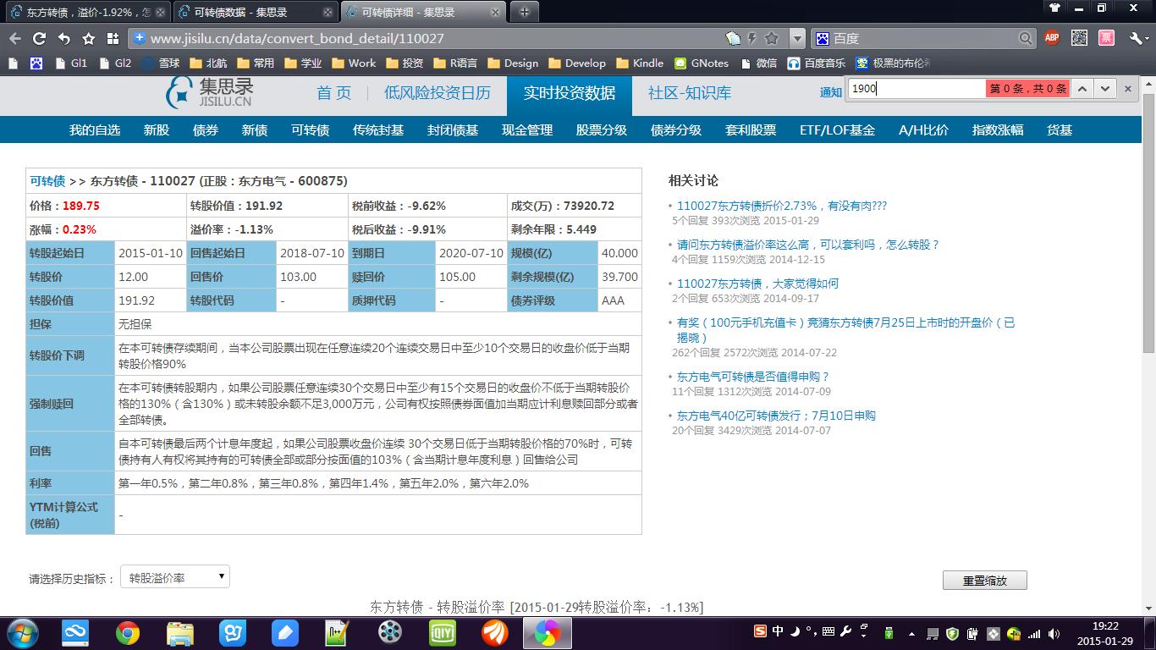
Task: Reload the page with the refresh icon
Action: [x=39, y=38]
